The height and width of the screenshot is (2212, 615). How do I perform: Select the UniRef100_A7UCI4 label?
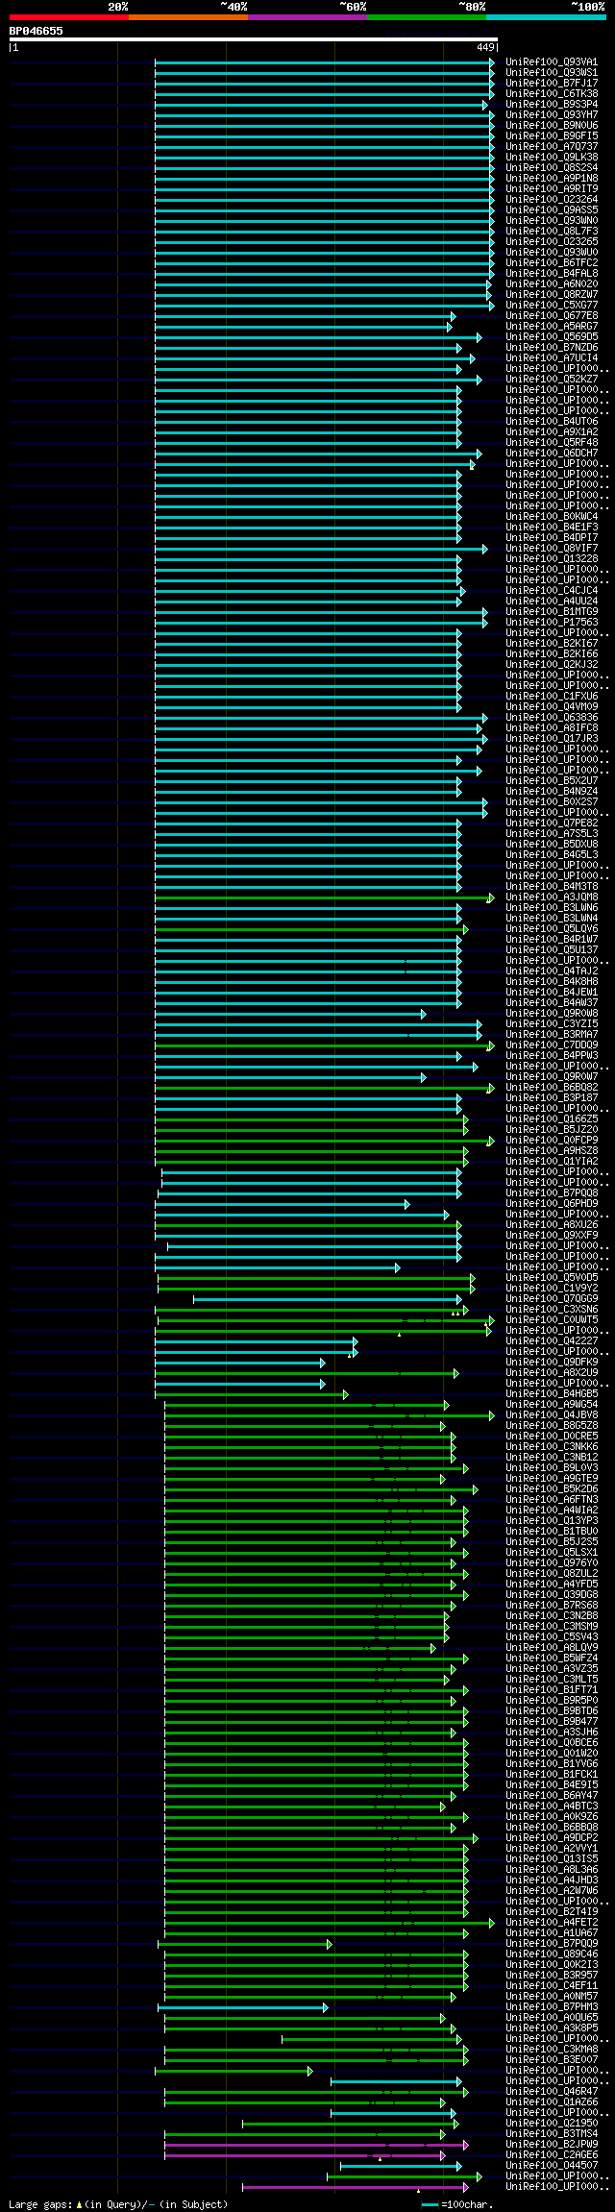pyautogui.click(x=552, y=358)
